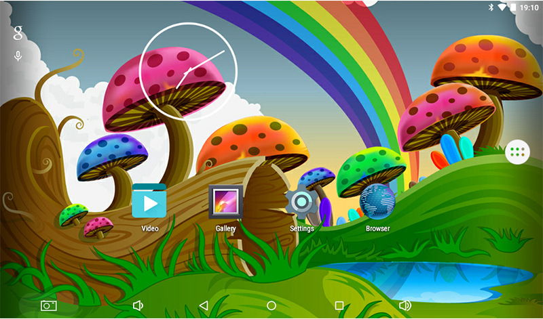The height and width of the screenshot is (319, 543).
Task: Open the analog clock widget
Action: pos(188,72)
